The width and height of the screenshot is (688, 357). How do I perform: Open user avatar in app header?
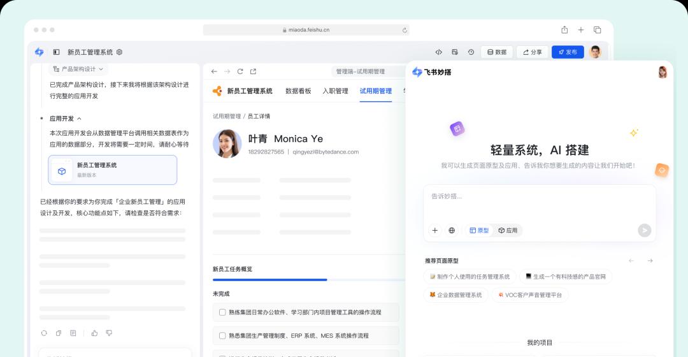coord(595,52)
